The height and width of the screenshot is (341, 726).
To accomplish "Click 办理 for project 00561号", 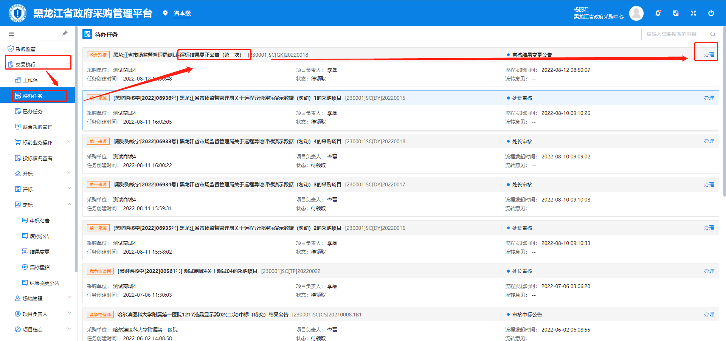I will (x=709, y=271).
